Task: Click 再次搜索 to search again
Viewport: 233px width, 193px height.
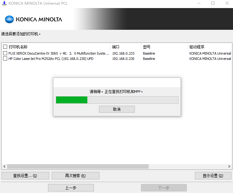Action: [76, 176]
